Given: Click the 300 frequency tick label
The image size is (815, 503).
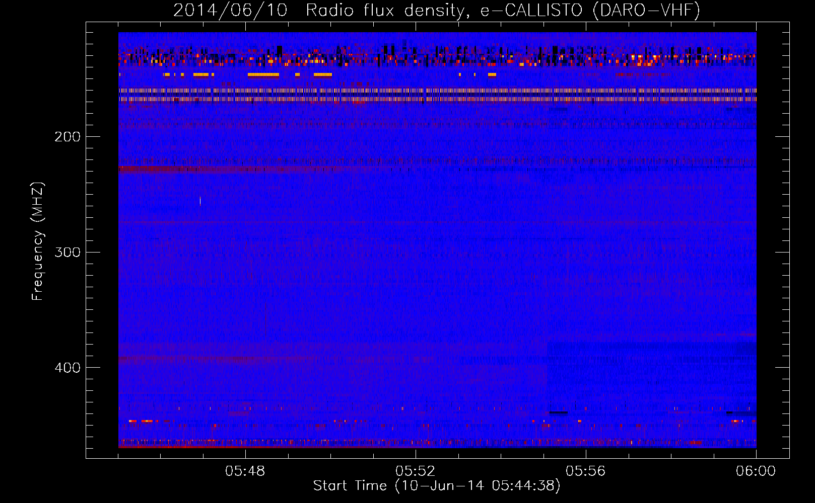Looking at the screenshot, I should pos(67,252).
